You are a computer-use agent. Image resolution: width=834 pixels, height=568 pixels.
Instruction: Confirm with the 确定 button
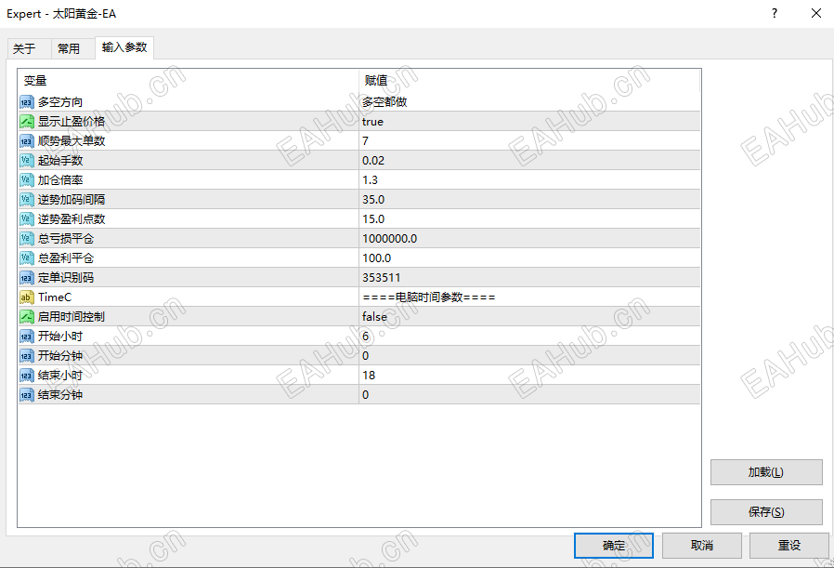[x=614, y=546]
